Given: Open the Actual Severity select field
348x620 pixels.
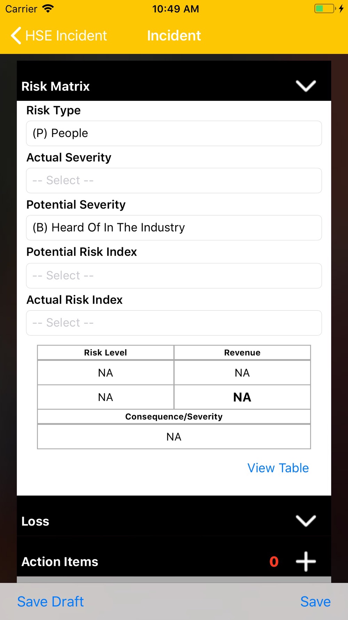Looking at the screenshot, I should 174,181.
